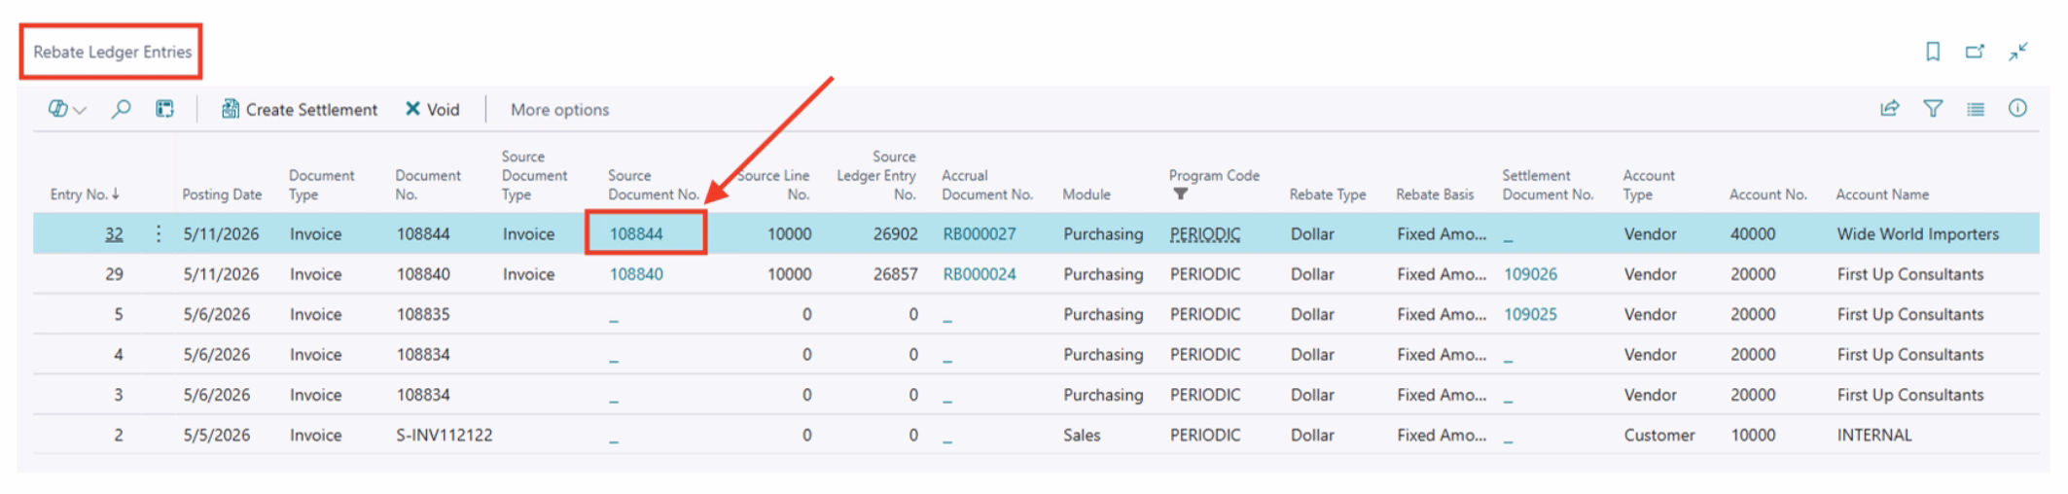
Task: Click source ledger entry 26857
Action: point(895,274)
